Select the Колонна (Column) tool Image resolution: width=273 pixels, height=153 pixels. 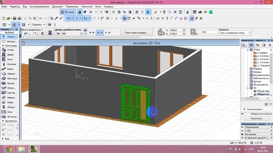9,64
